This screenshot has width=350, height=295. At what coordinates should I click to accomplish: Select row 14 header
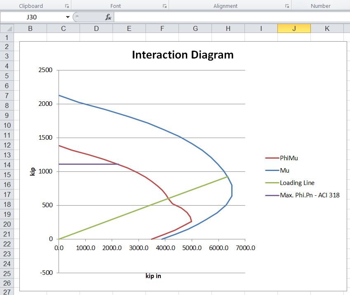click(x=7, y=165)
